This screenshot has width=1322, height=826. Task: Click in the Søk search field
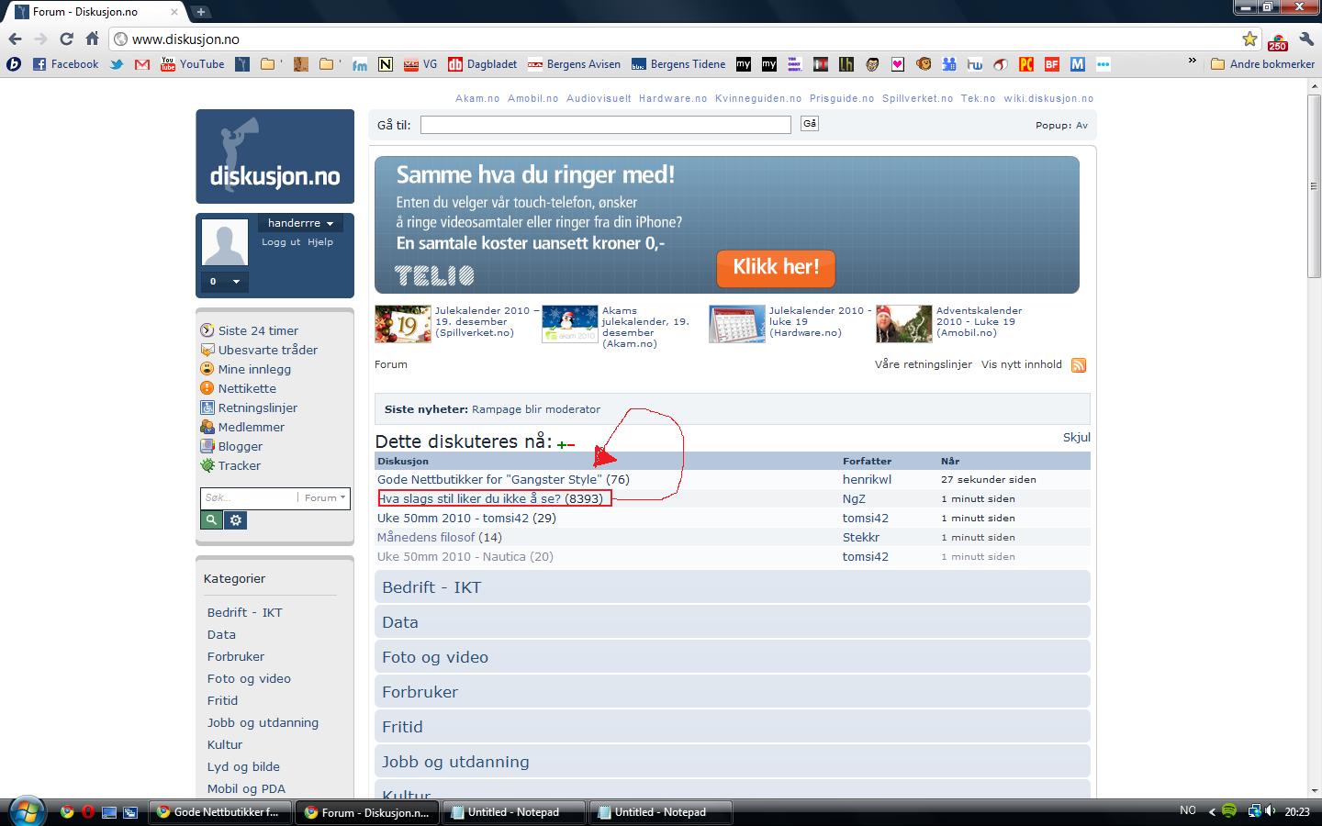[248, 497]
